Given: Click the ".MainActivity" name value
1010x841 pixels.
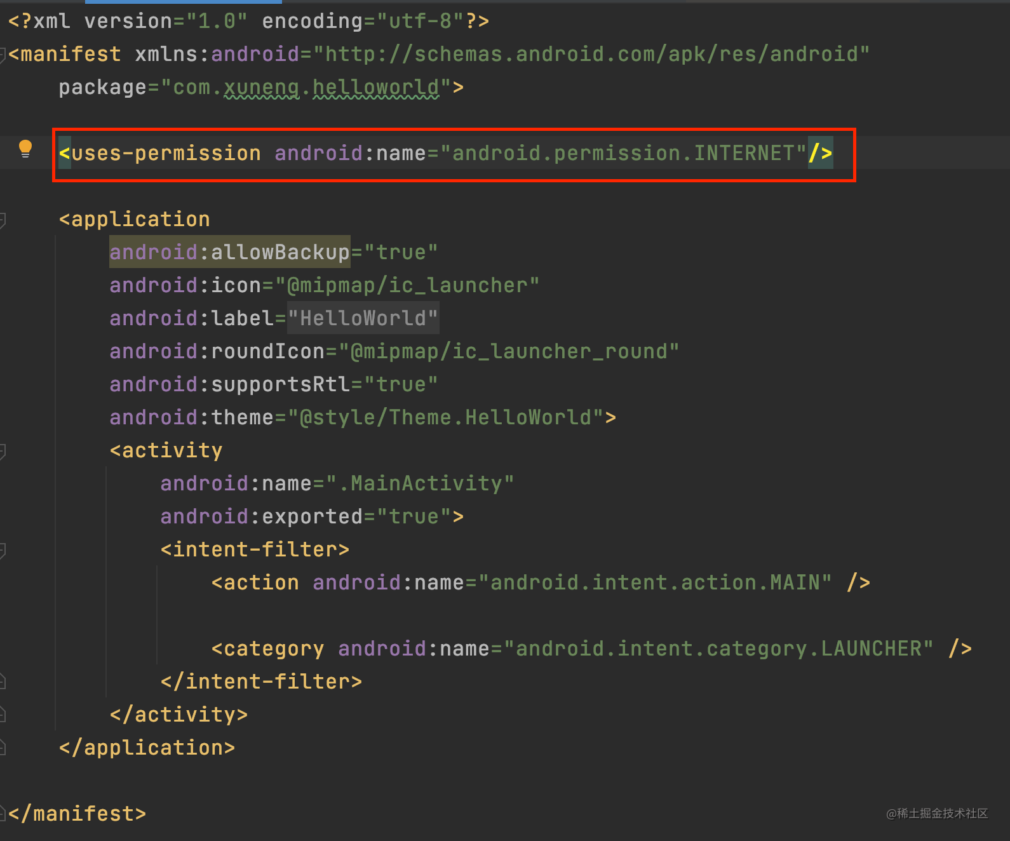Looking at the screenshot, I should (x=420, y=483).
